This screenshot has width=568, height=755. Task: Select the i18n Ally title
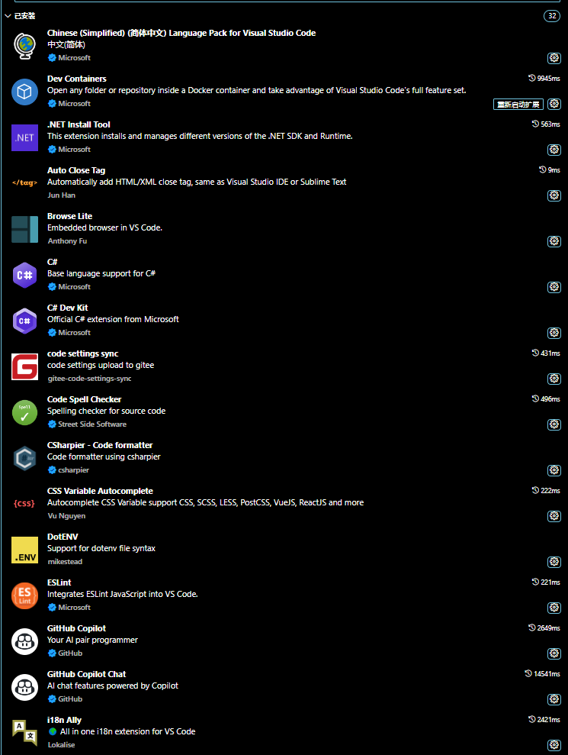point(65,720)
